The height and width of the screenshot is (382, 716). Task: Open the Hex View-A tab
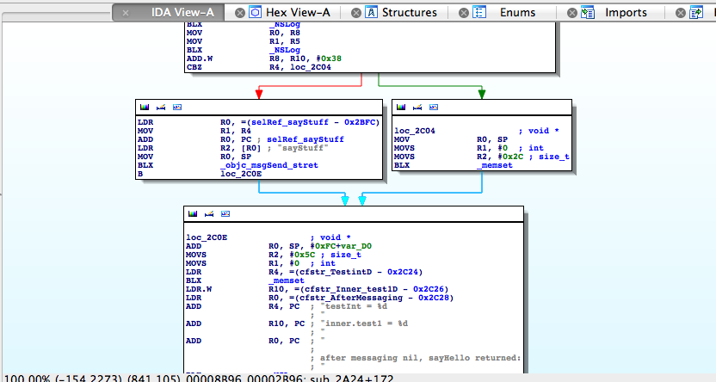tap(298, 12)
